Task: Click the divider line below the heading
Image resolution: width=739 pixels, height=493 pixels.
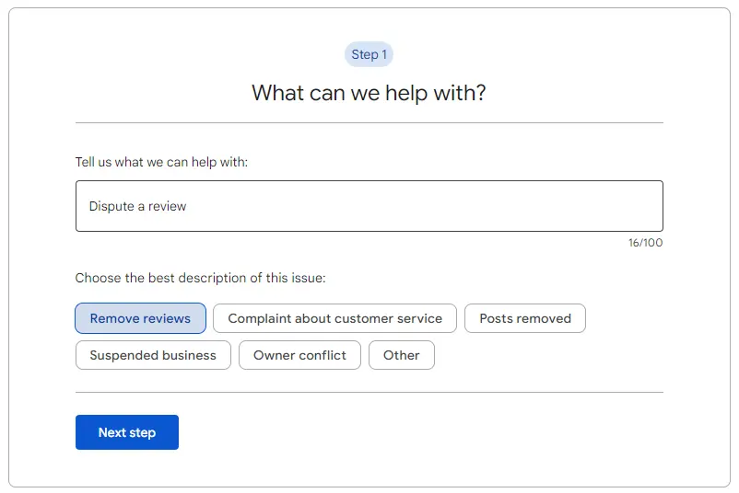Action: point(369,122)
